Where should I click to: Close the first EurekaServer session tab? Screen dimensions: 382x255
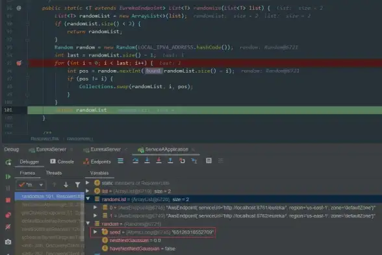pos(71,150)
